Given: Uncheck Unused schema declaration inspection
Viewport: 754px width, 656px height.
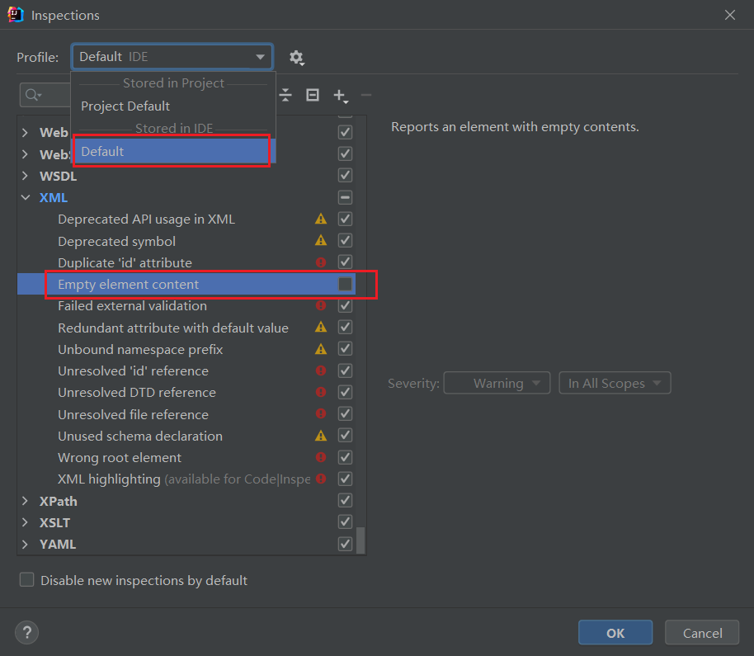Looking at the screenshot, I should [x=345, y=436].
